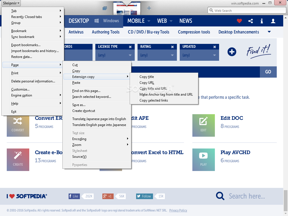Screen dimensions: 288x216
Task: Select Make Anchor tag from title and URL
Action: (164, 94)
